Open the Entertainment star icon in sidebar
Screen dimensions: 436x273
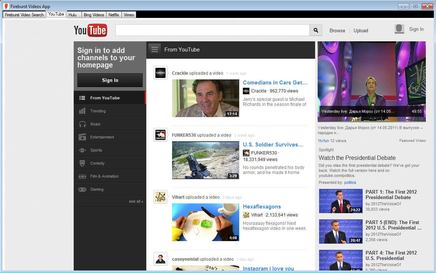[x=82, y=137]
